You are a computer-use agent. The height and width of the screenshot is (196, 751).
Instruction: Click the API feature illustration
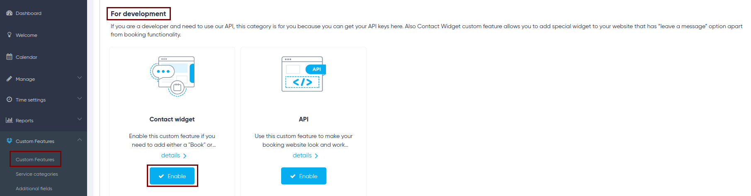[304, 74]
